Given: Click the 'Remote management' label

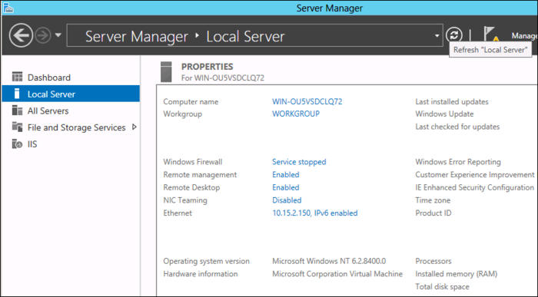Looking at the screenshot, I should coord(200,175).
